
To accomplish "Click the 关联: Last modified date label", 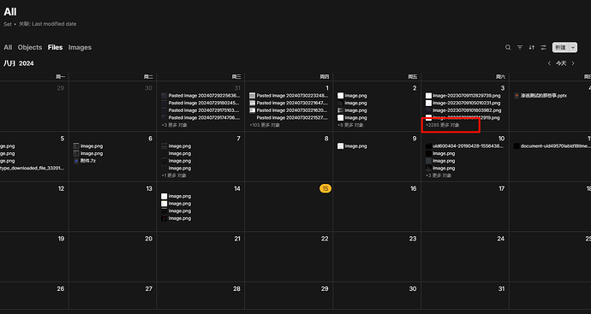I will pyautogui.click(x=48, y=24).
